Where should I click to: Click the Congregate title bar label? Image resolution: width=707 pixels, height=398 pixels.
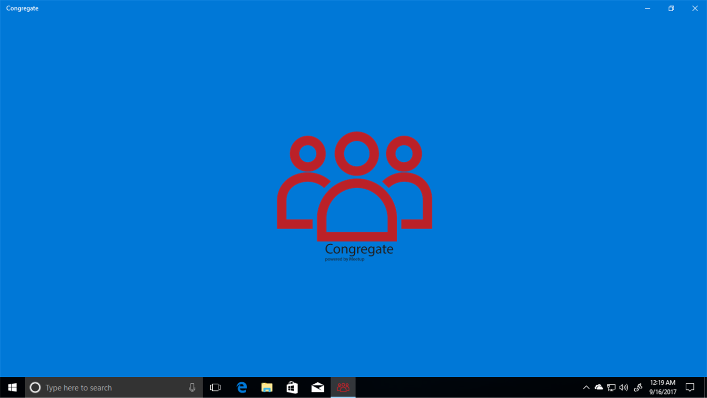point(22,8)
